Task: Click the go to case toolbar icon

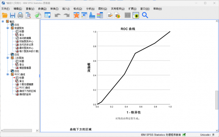Action: [x=84, y=15]
